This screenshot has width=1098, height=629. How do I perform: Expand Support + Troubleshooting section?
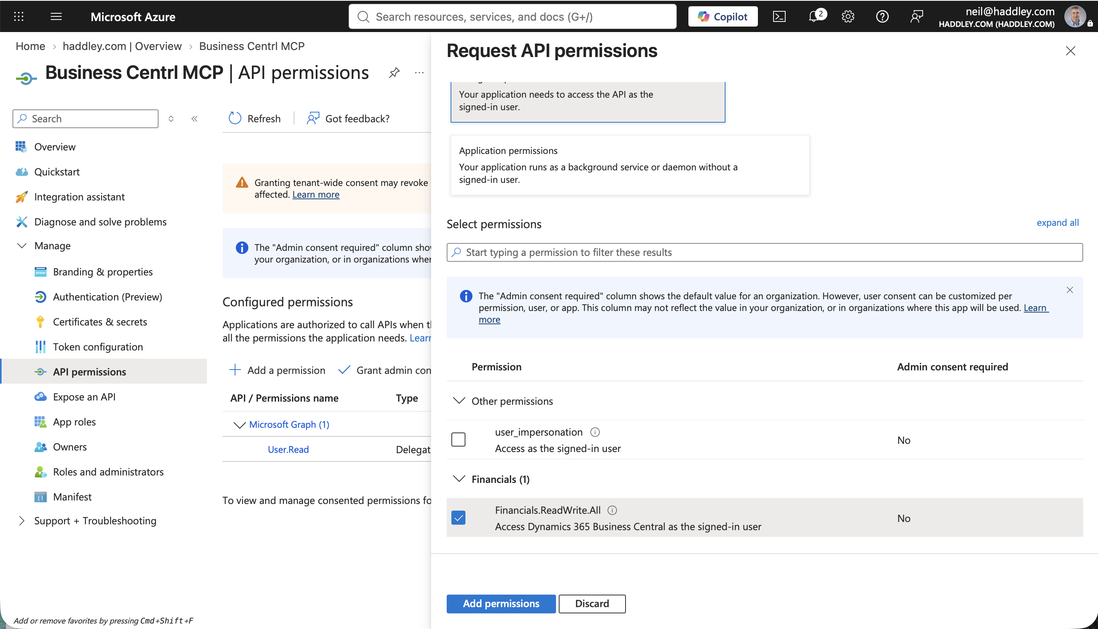(21, 521)
